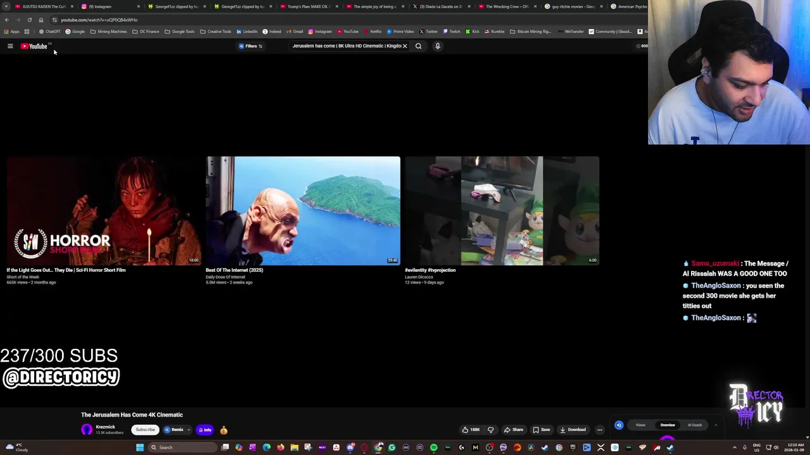Play Best Of The Internet (2025) thumbnail
This screenshot has height=455, width=810.
coord(302,210)
